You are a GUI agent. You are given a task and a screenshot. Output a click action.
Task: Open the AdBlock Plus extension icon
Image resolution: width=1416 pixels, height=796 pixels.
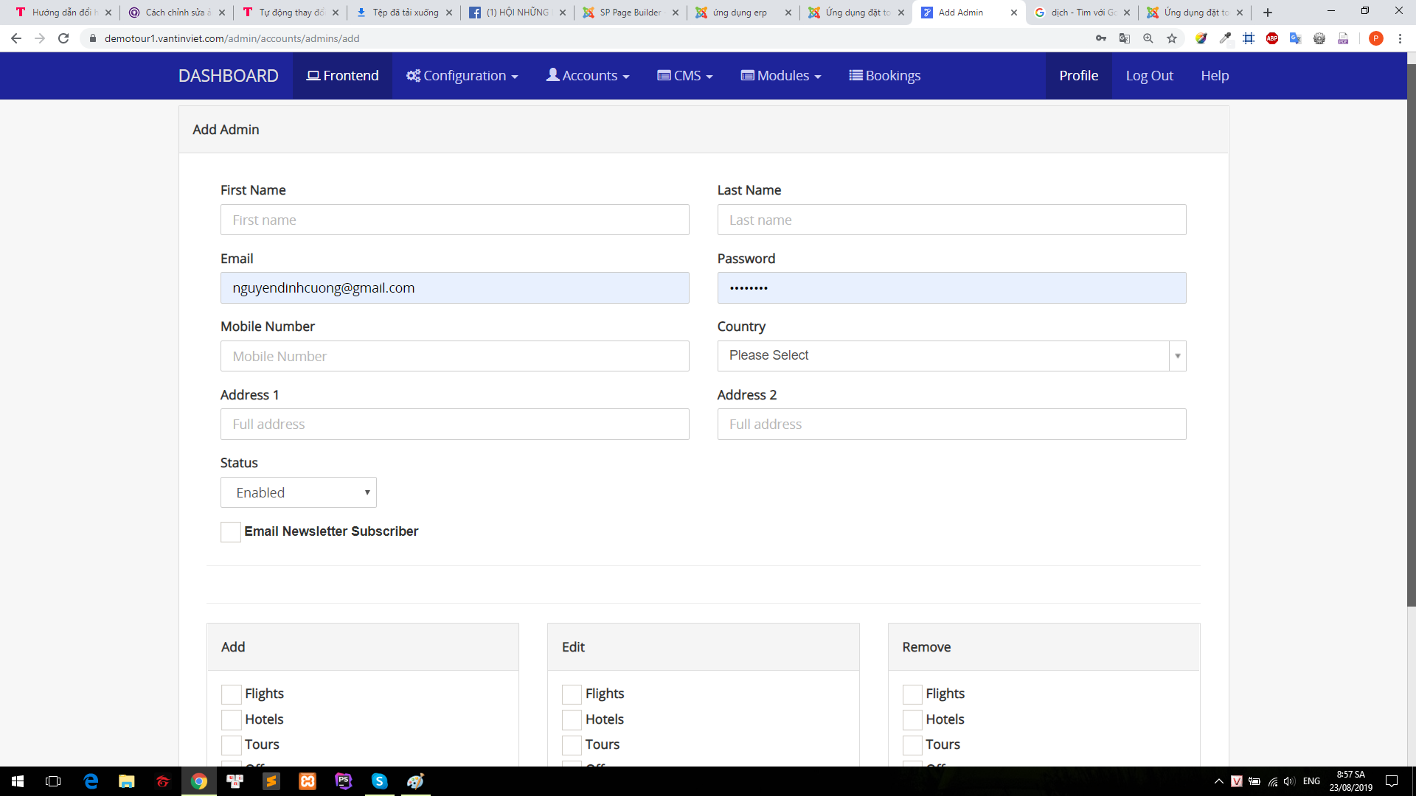[x=1272, y=38]
